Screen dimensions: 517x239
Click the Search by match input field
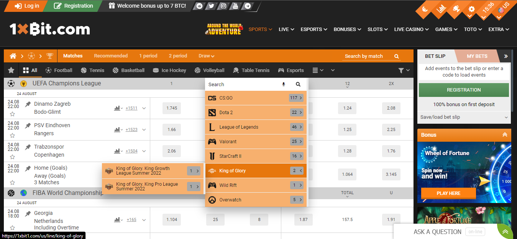[x=364, y=56]
